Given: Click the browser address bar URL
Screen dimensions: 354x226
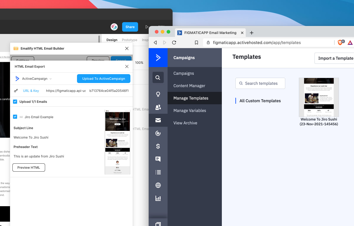Looking at the screenshot, I should coord(257,43).
